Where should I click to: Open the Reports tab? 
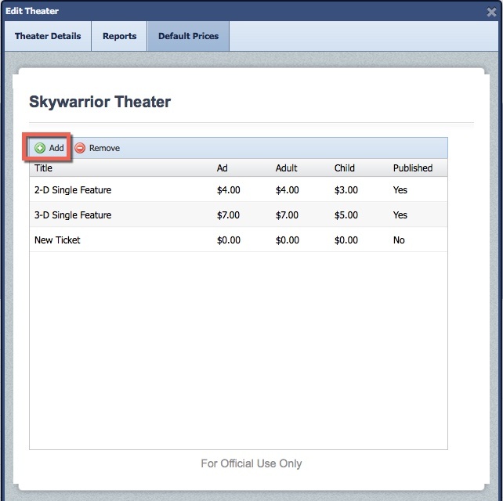coord(119,36)
